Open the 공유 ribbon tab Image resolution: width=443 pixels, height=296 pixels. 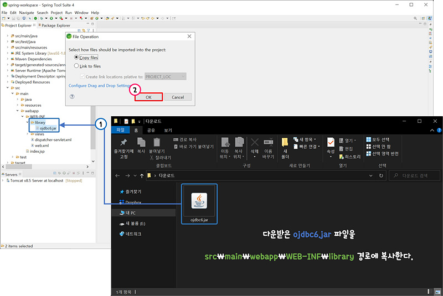pyautogui.click(x=151, y=130)
